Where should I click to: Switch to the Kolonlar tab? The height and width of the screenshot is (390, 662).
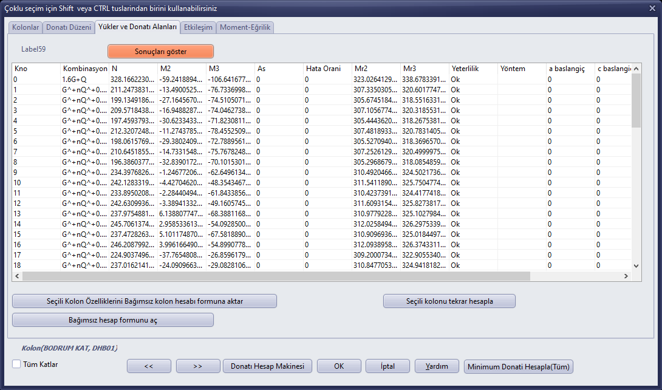coord(26,27)
